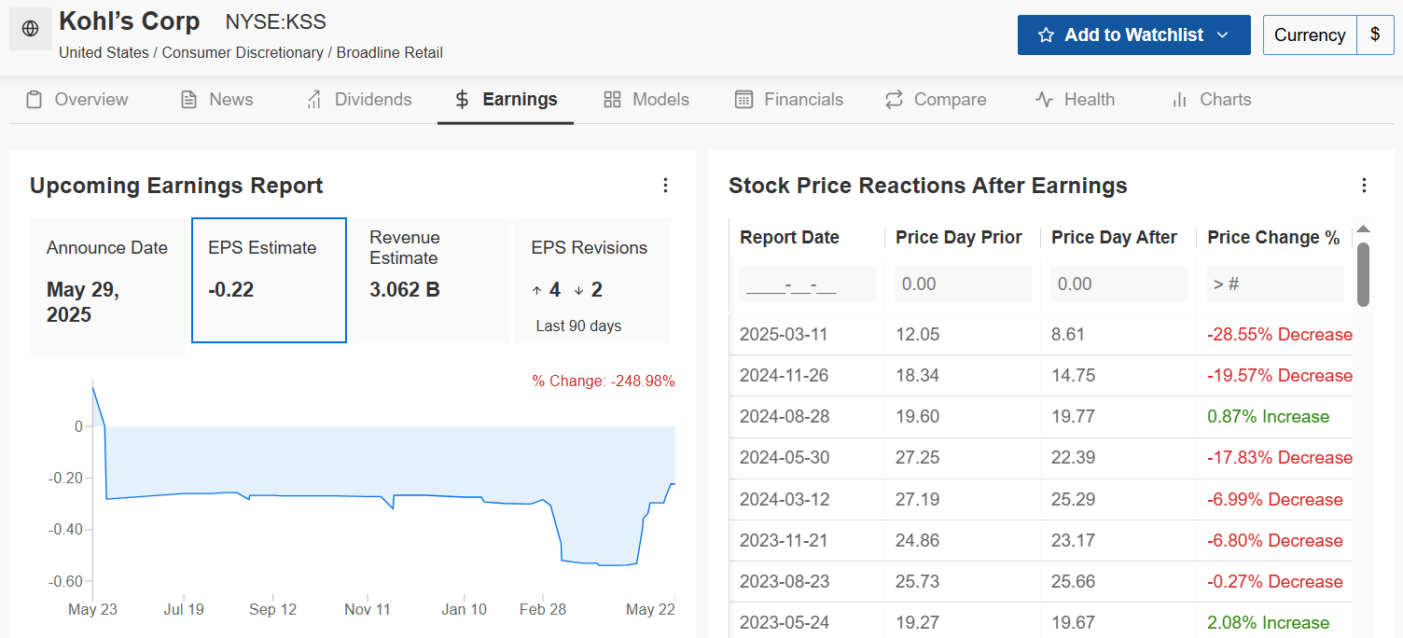Click the star icon in Add to Watchlist
The height and width of the screenshot is (638, 1403).
tap(1047, 35)
